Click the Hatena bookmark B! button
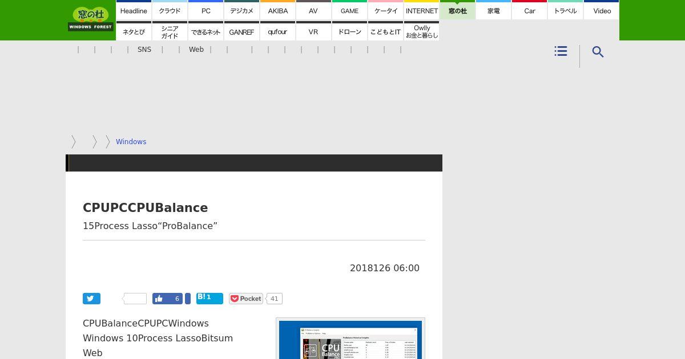Viewport: 685px width, 359px height. [x=209, y=298]
